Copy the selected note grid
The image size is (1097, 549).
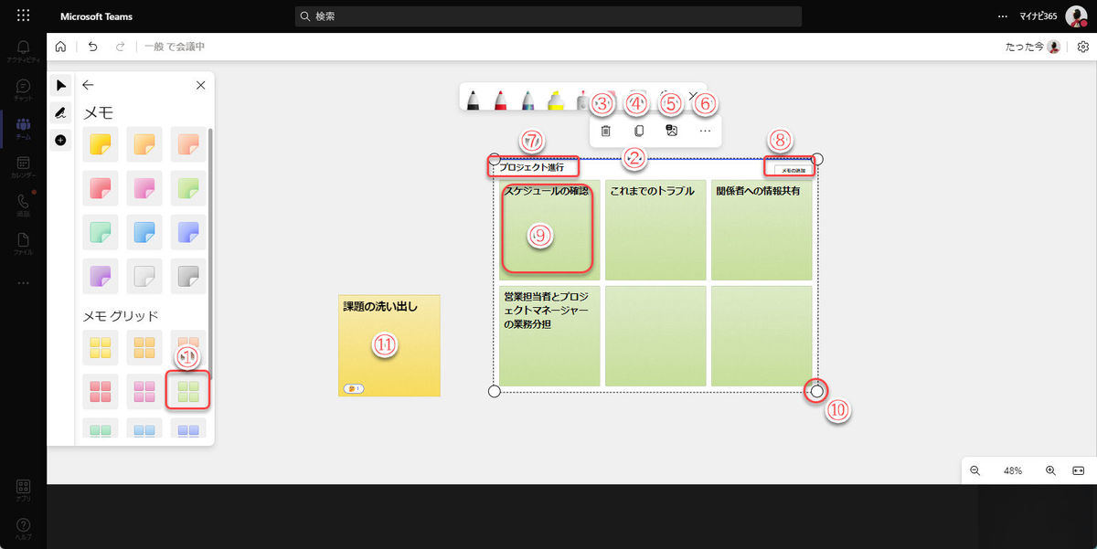(x=639, y=132)
